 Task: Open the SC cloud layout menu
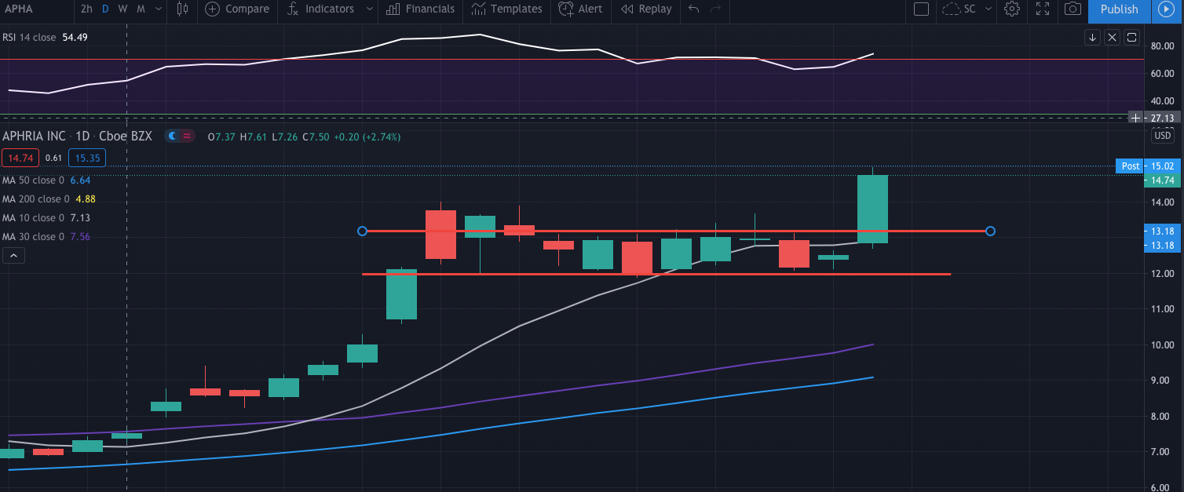[959, 9]
